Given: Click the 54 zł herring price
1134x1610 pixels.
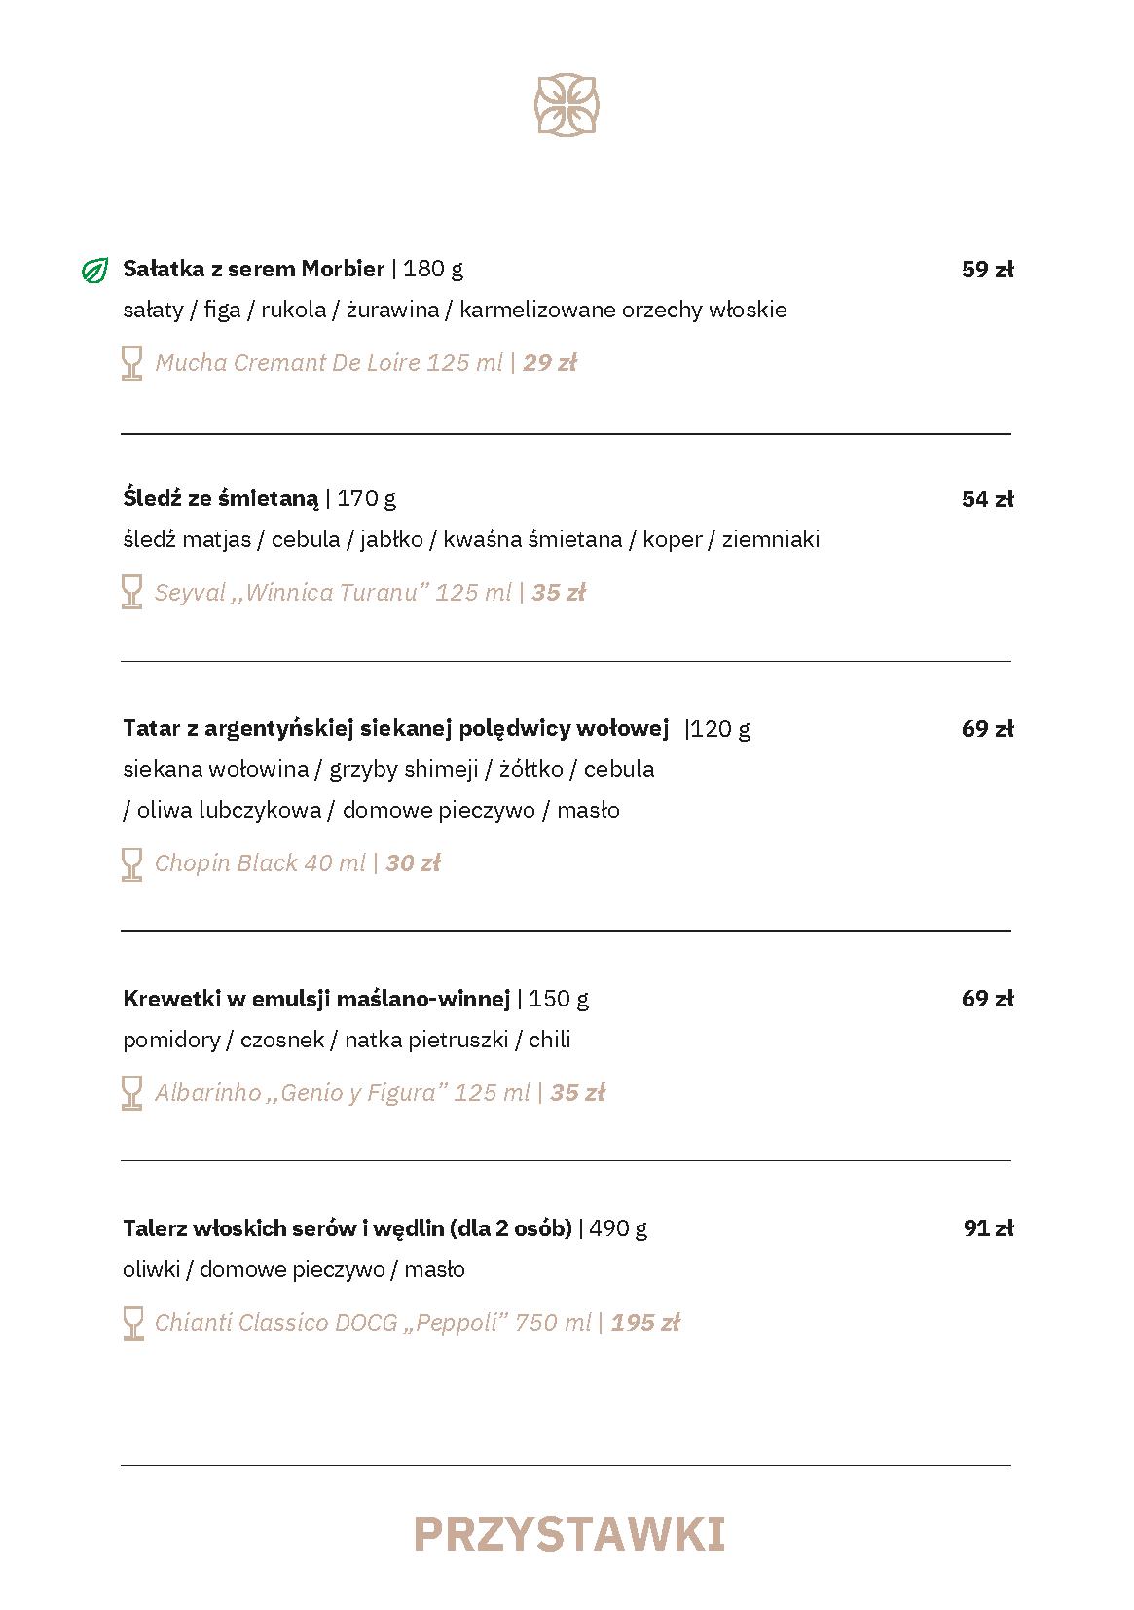Looking at the screenshot, I should click(x=987, y=499).
